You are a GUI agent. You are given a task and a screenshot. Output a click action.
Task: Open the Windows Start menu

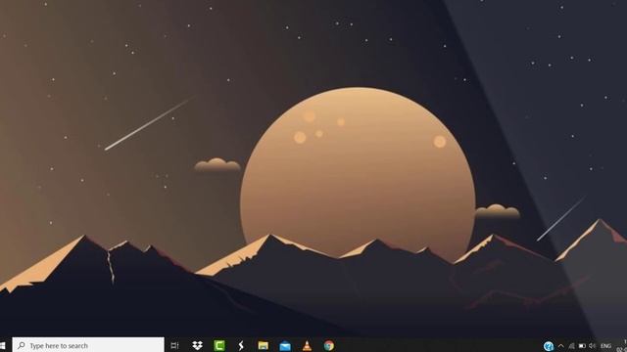click(2, 345)
